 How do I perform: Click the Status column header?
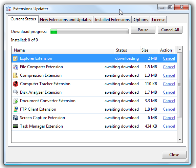pos(128,50)
